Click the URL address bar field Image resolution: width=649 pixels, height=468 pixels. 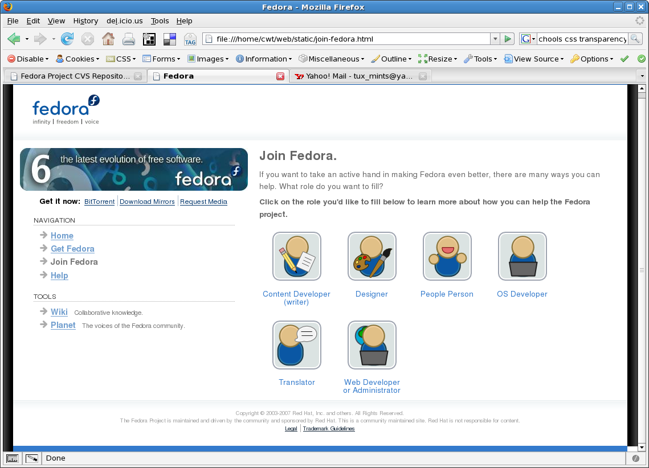348,39
